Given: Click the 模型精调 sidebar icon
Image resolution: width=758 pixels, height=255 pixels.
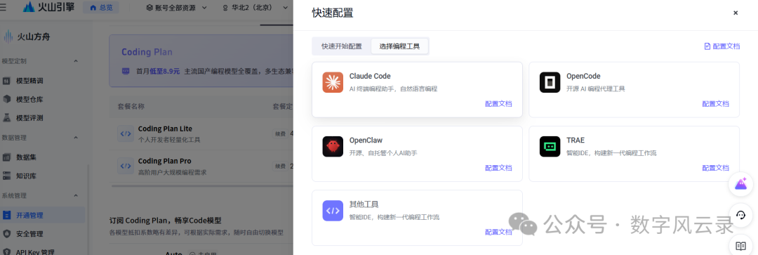Looking at the screenshot, I should click(x=7, y=80).
